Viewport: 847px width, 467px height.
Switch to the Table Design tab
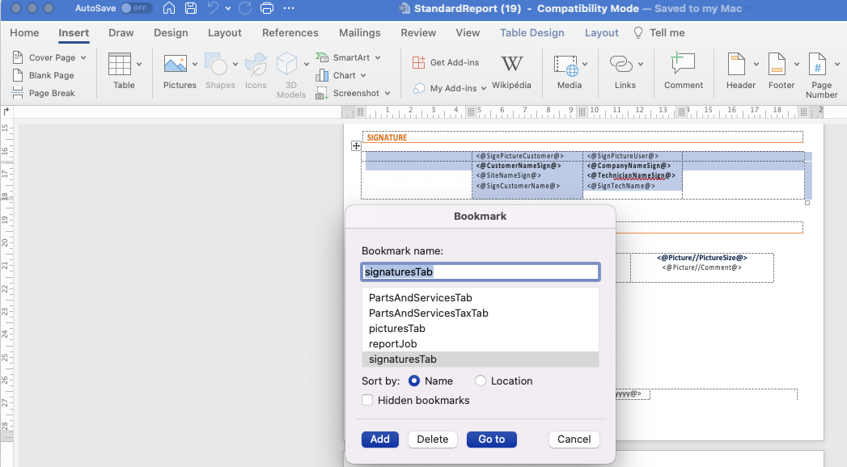pyautogui.click(x=532, y=33)
